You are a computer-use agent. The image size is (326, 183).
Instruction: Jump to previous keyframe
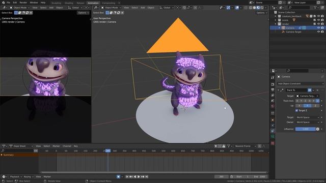pyautogui.click(x=131, y=176)
